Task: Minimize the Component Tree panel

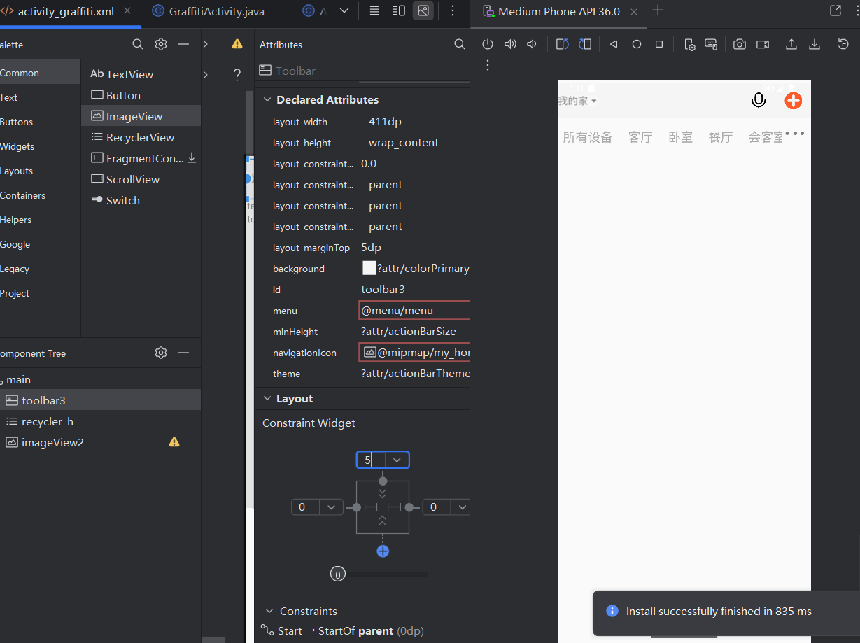Action: point(183,353)
